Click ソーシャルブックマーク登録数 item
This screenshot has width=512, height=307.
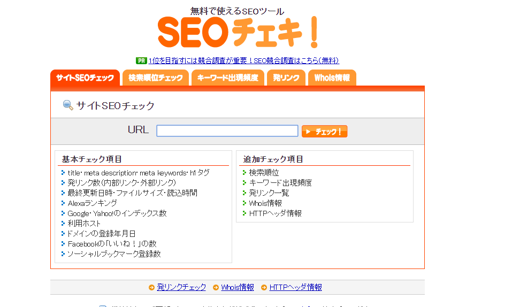click(x=114, y=254)
